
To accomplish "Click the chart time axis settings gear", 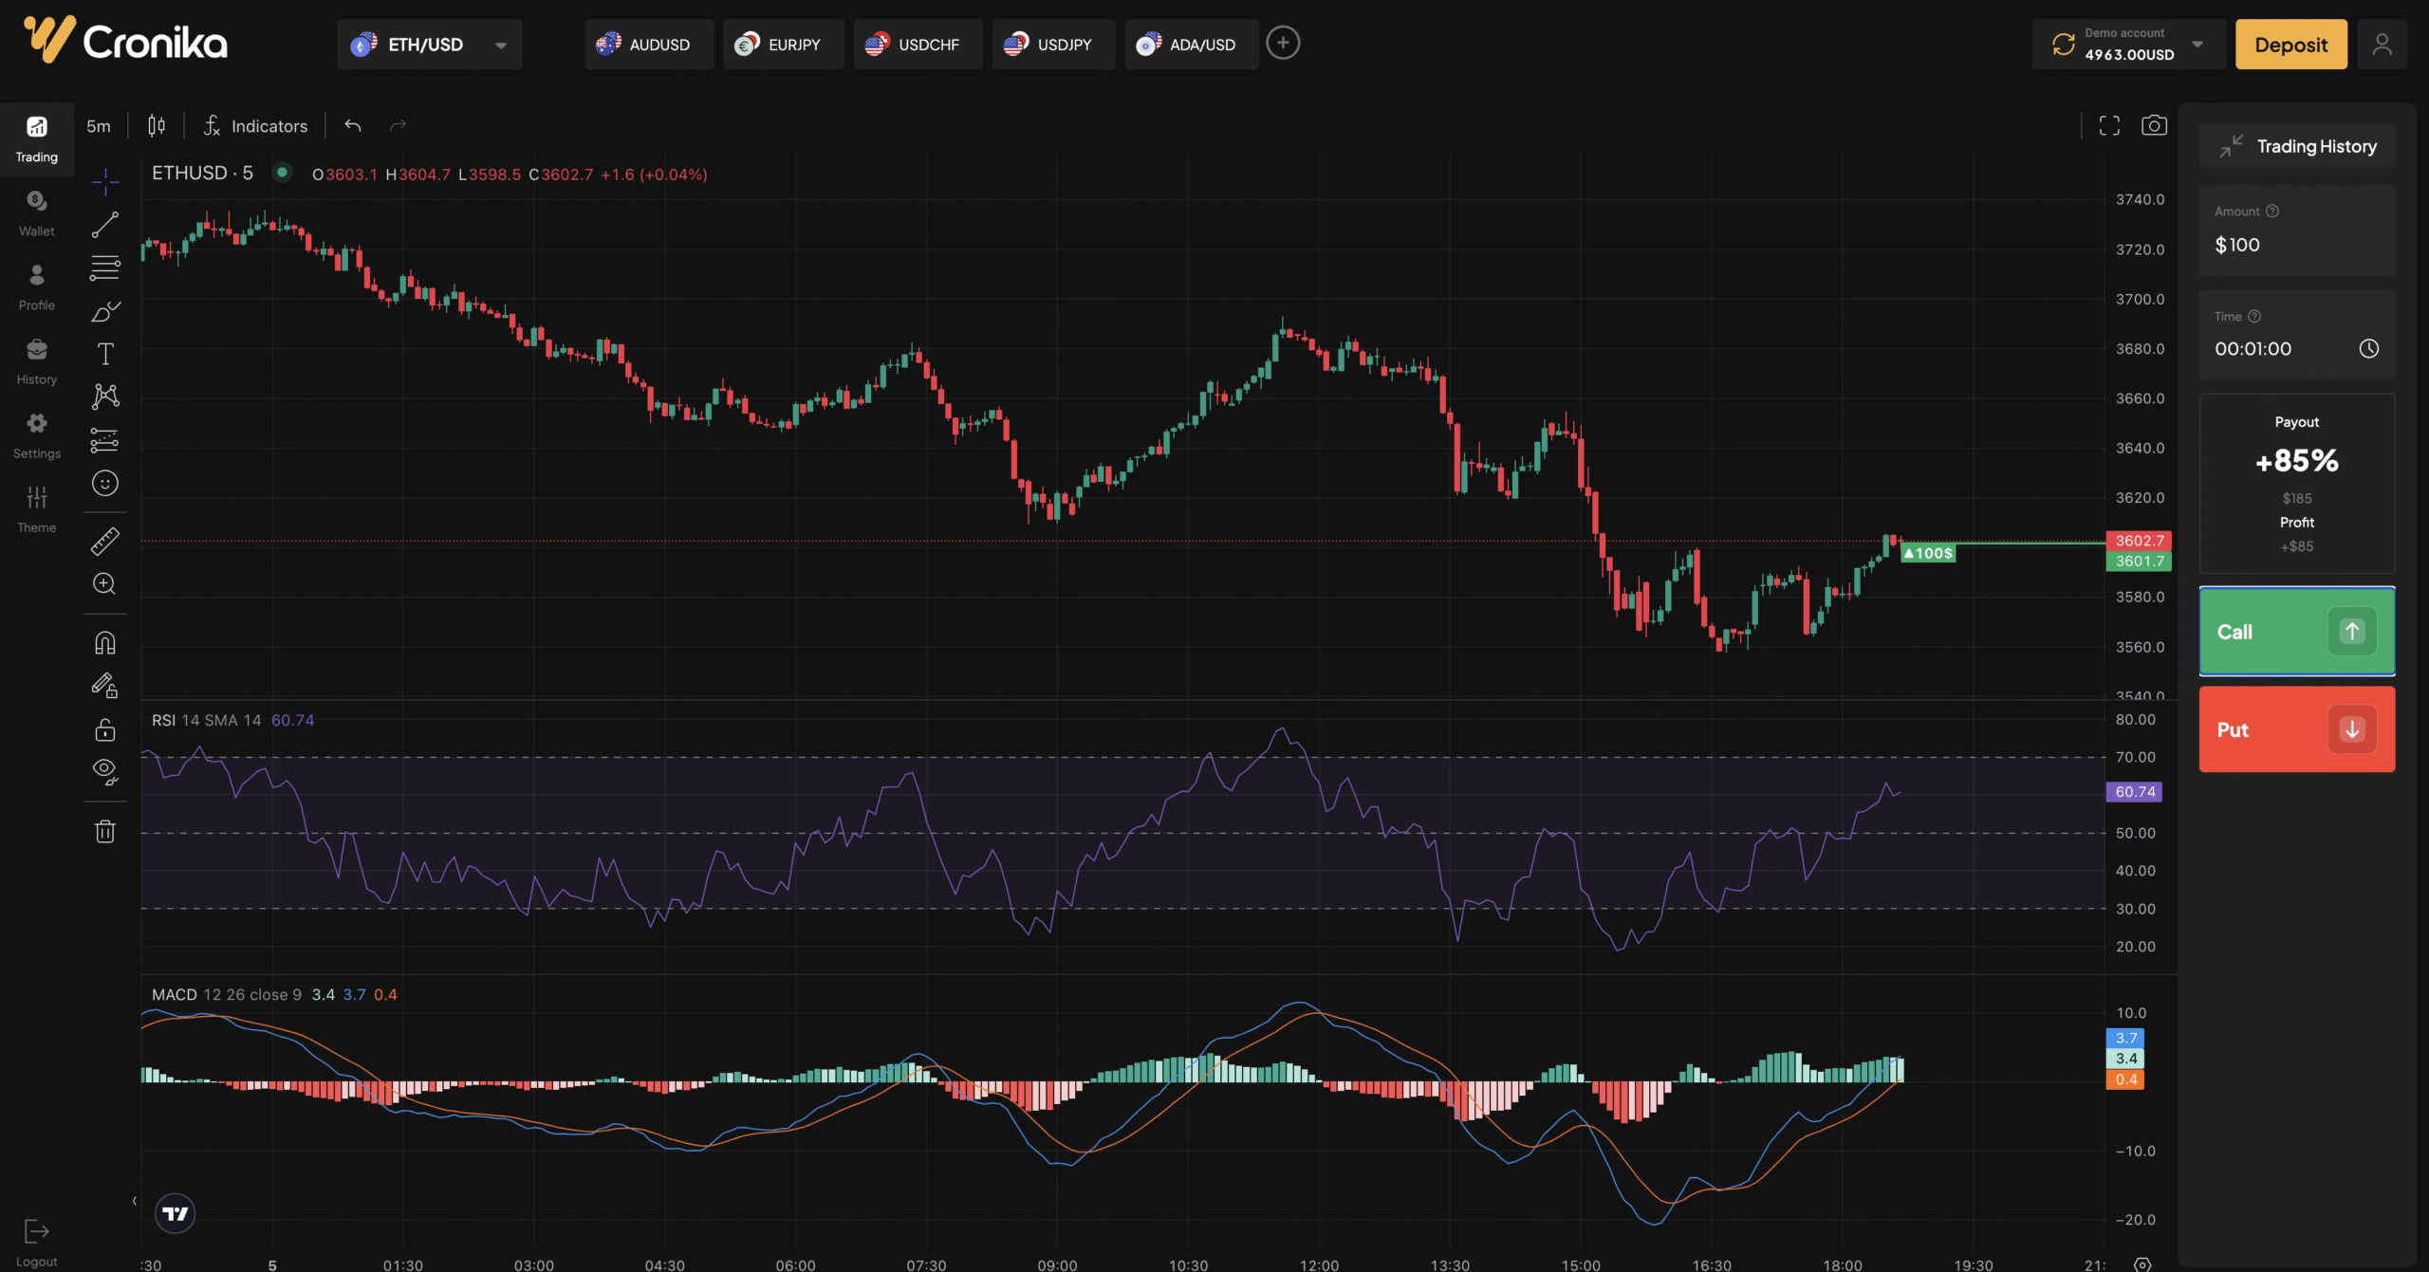I will pos(2142,1264).
